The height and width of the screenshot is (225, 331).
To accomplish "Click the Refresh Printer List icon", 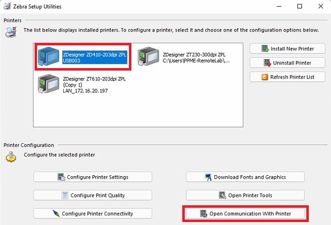I will (265, 77).
